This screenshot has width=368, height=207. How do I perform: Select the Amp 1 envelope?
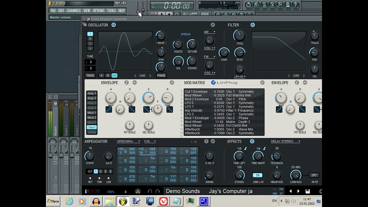pos(92,93)
